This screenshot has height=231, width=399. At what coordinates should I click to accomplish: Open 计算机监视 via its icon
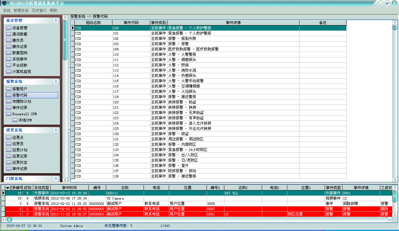tap(9, 72)
